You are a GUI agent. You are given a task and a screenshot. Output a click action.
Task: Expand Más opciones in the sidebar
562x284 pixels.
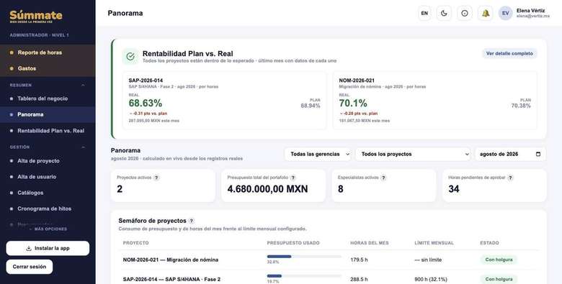coord(48,229)
